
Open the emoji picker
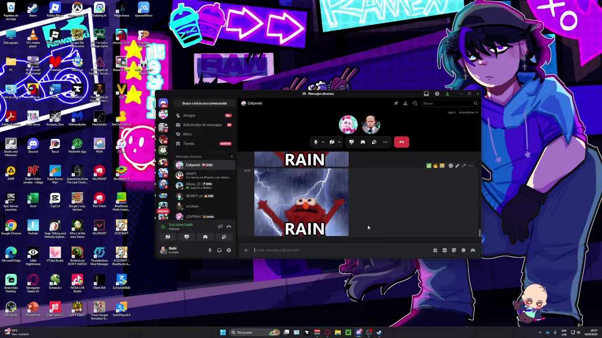tap(463, 250)
